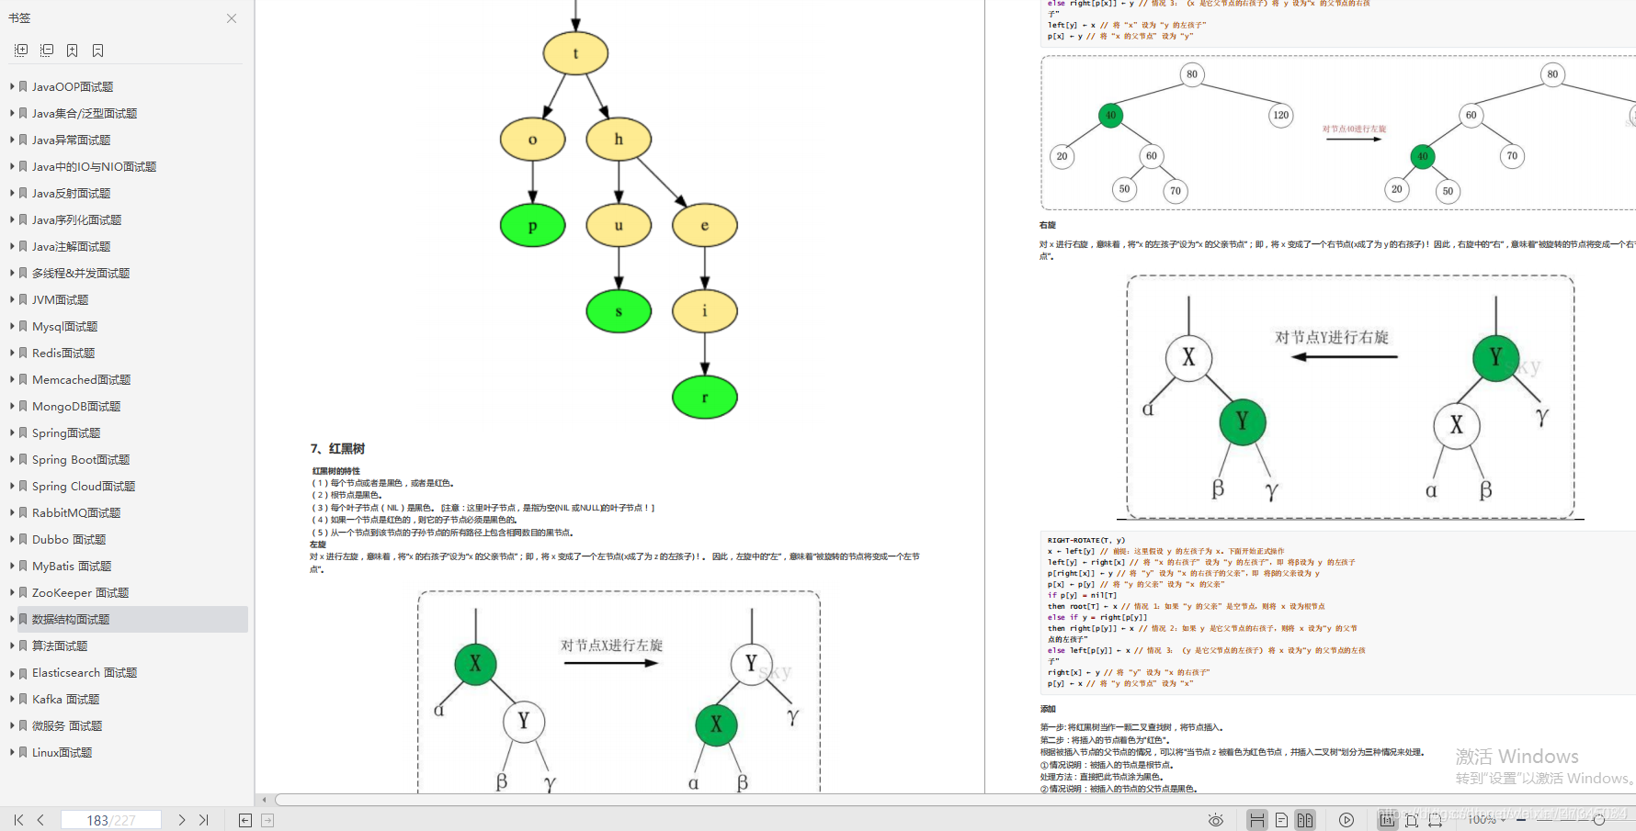Expand the JavaOOP面试题 bookmark

coord(12,86)
